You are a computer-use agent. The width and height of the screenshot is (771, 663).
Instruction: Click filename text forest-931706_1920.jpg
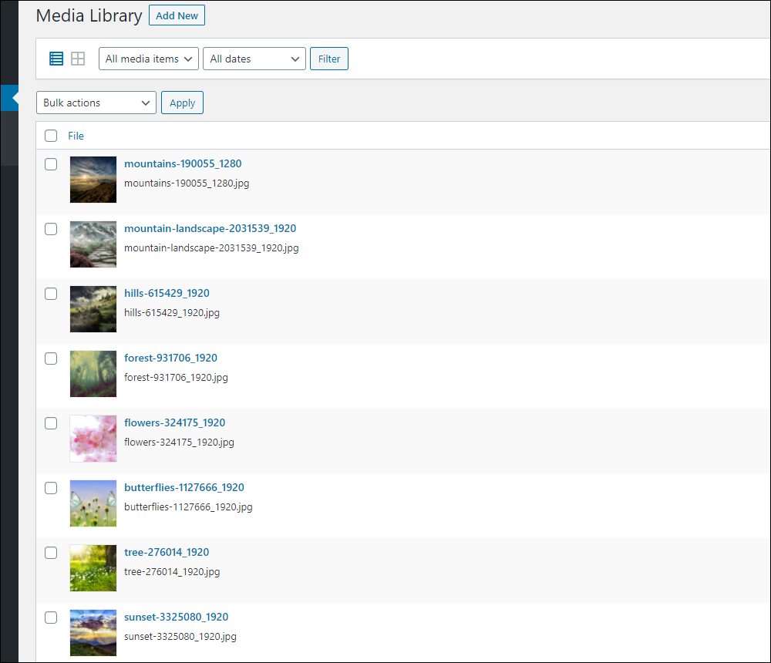click(176, 378)
